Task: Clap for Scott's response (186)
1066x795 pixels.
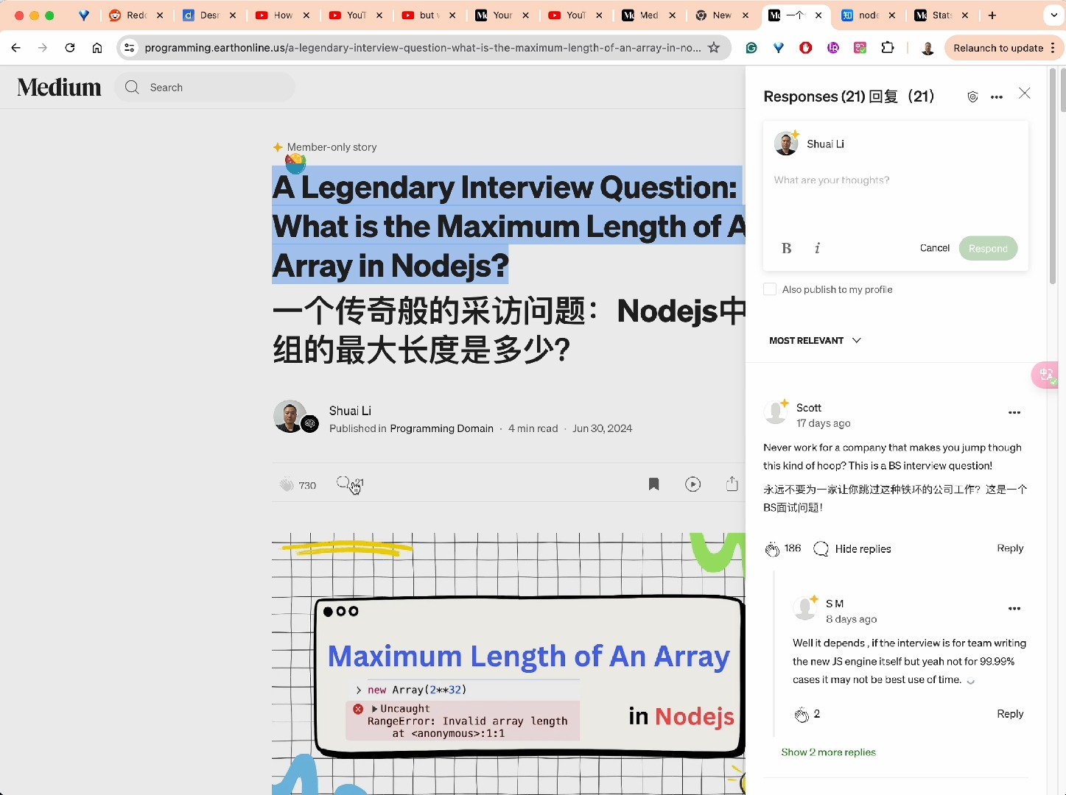Action: (x=772, y=549)
